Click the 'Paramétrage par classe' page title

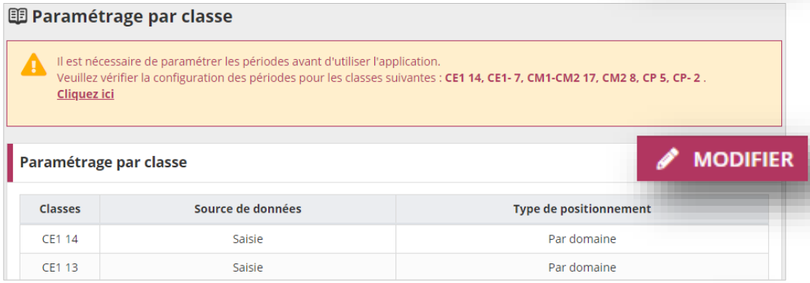[133, 17]
